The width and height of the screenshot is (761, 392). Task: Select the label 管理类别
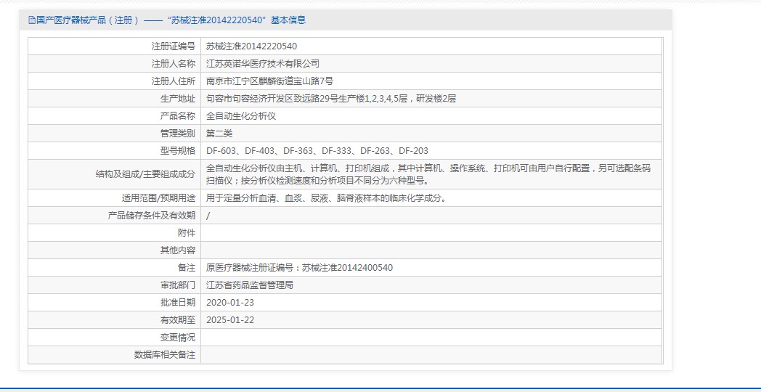pyautogui.click(x=178, y=134)
